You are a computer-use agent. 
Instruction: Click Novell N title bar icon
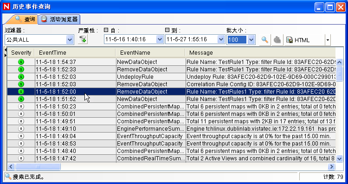click(x=6, y=6)
